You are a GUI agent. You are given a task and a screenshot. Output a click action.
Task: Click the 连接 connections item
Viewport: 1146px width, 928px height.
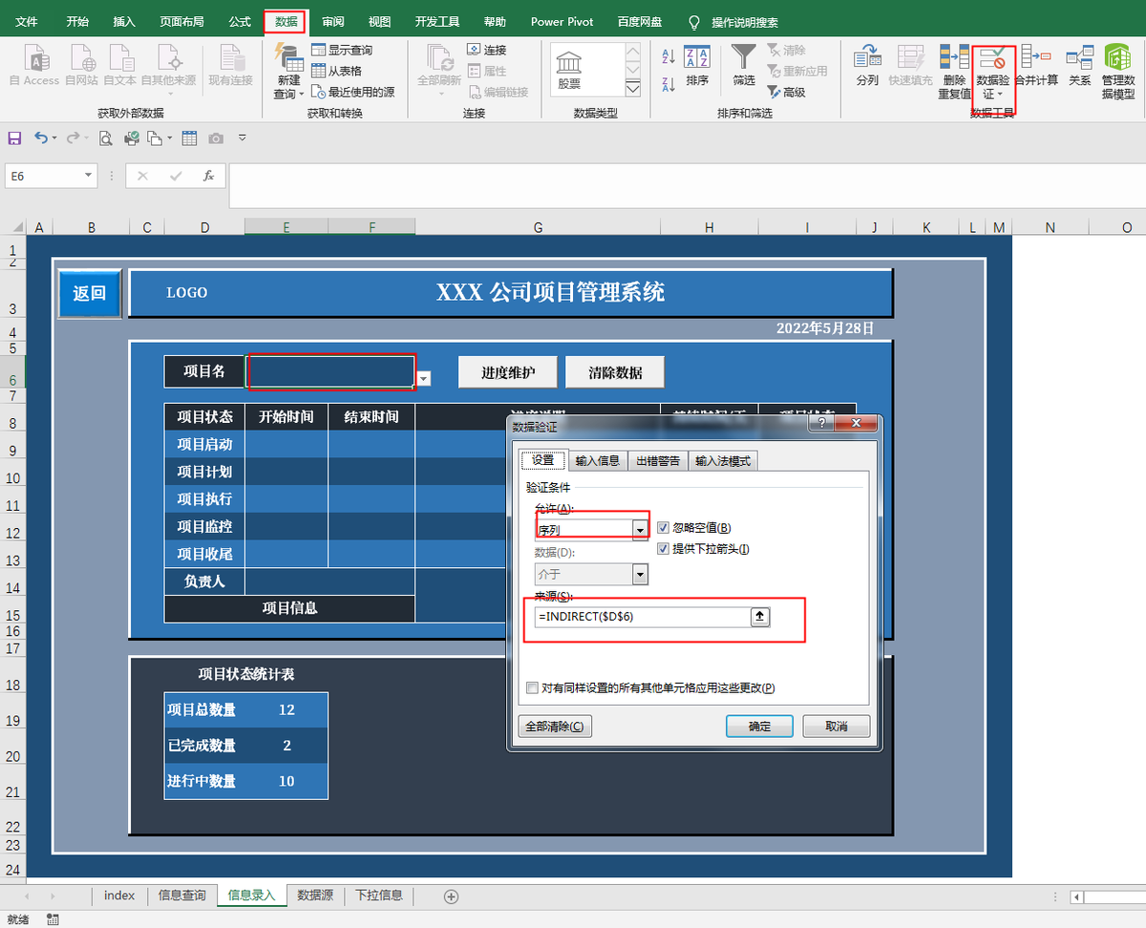[487, 50]
